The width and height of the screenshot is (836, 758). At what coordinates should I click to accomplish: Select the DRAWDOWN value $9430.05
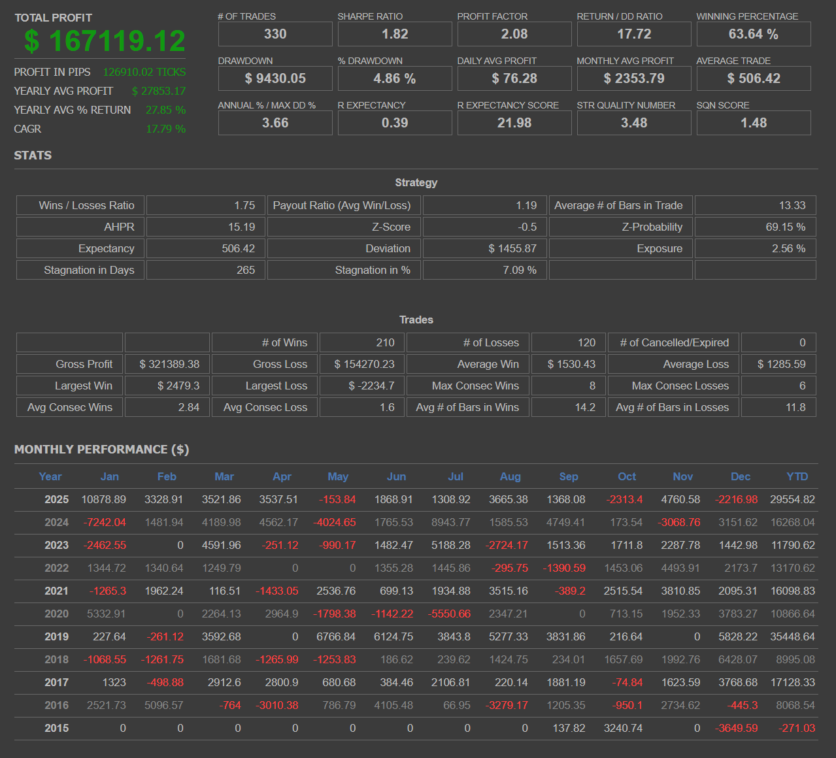(x=275, y=78)
